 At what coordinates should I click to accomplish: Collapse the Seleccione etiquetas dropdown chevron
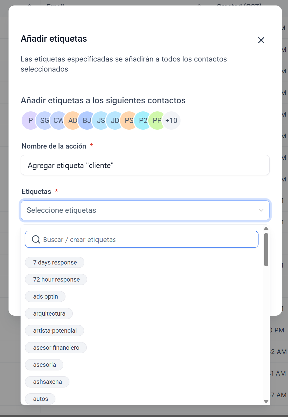click(x=261, y=210)
